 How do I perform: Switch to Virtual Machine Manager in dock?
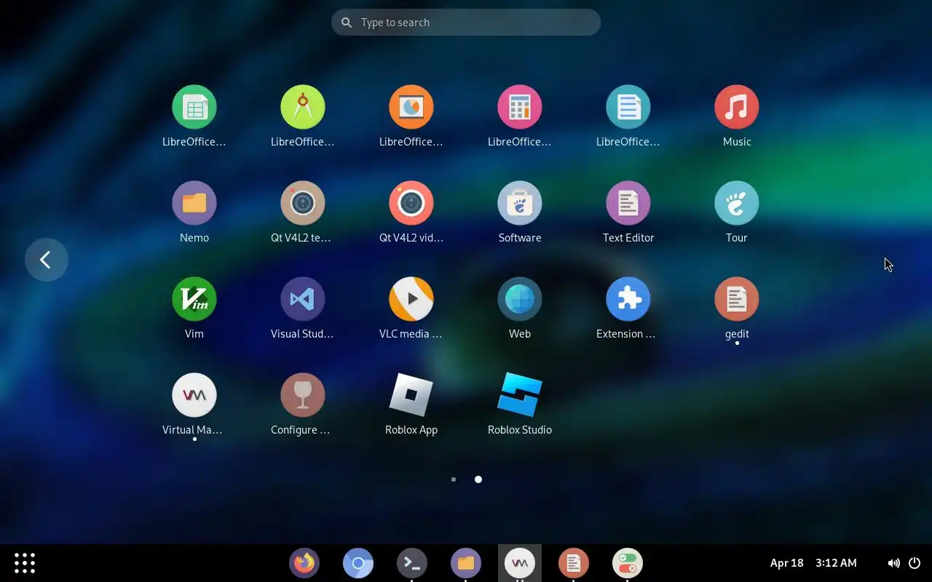[x=520, y=563]
